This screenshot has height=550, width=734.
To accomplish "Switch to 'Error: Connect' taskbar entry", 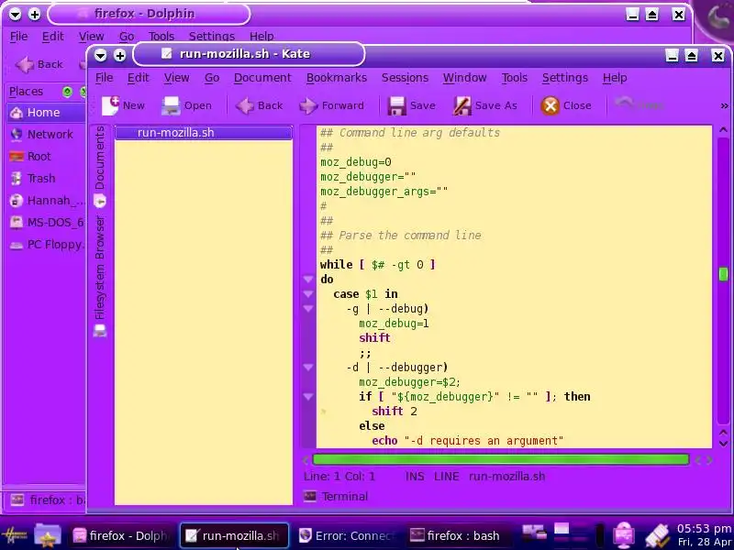I will click(348, 535).
